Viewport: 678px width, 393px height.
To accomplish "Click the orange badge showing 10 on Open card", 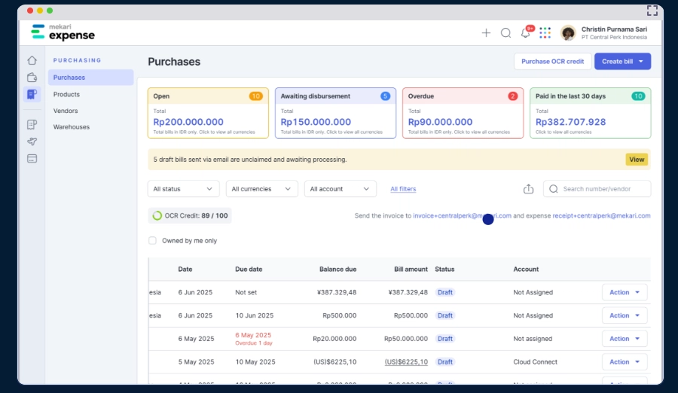I will pyautogui.click(x=256, y=96).
